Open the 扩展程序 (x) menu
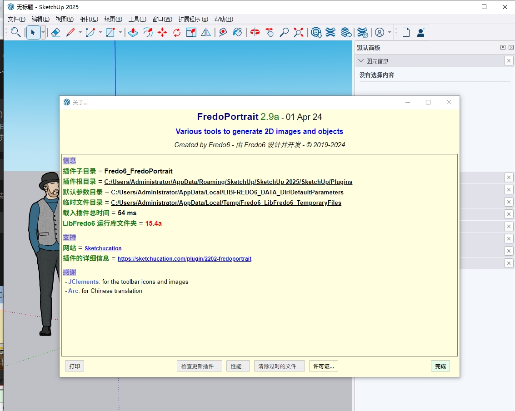The height and width of the screenshot is (411, 515). pos(193,19)
